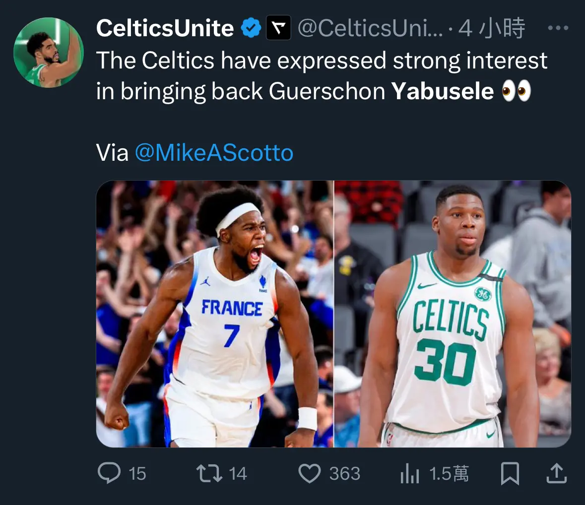The image size is (585, 505).
Task: Repost the tweet using the retweet icon
Action: (209, 473)
